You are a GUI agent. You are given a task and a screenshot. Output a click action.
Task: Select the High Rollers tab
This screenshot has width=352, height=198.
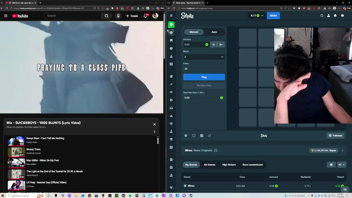click(229, 165)
